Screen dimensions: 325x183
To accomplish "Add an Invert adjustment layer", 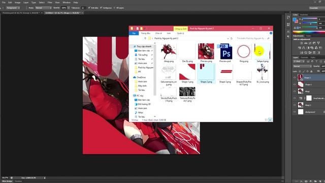I will pos(302,53).
